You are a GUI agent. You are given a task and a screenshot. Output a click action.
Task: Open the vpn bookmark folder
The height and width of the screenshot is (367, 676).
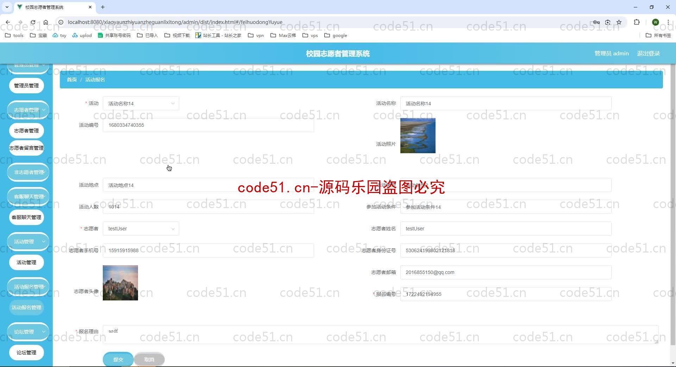(x=256, y=35)
